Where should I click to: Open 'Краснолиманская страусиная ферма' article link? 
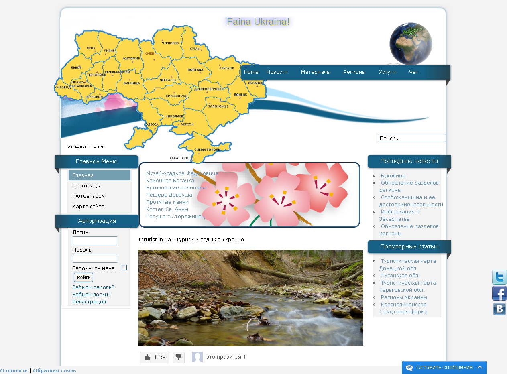403,308
